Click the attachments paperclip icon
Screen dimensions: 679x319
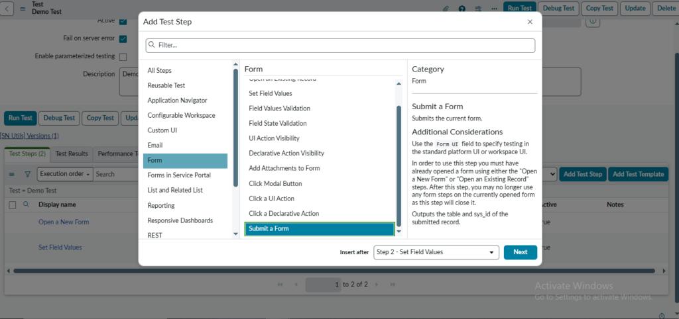click(x=446, y=9)
